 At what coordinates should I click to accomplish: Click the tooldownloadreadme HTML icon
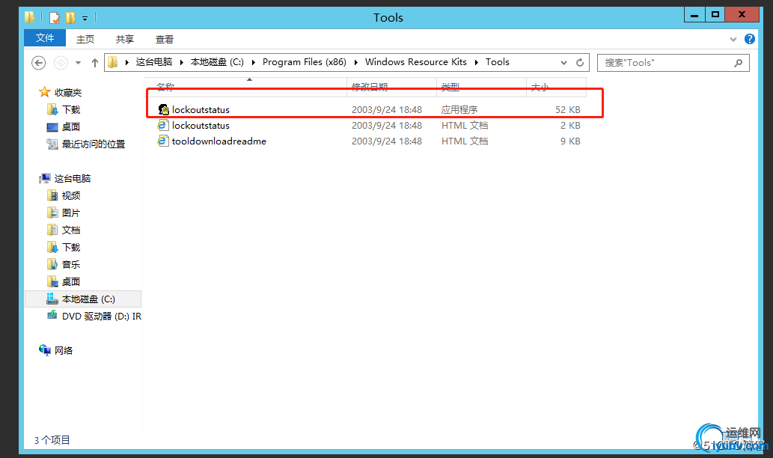click(162, 141)
